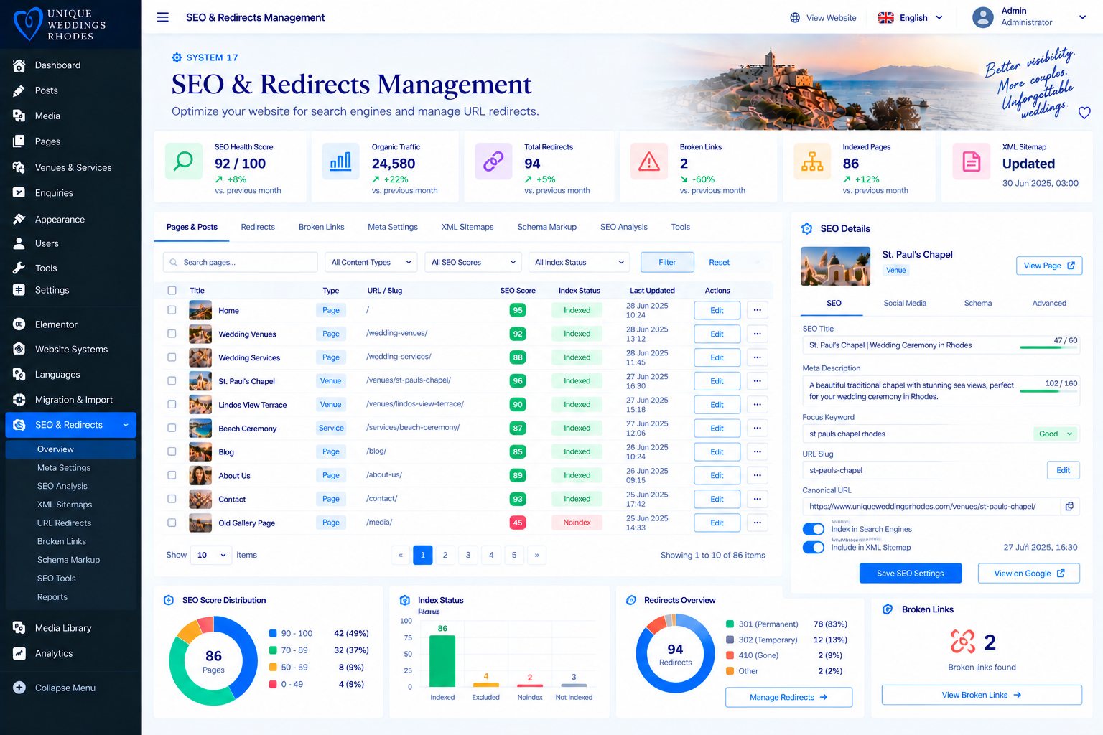Click the Enquiries sidebar icon
Screen dimensions: 1103x735
tap(19, 192)
